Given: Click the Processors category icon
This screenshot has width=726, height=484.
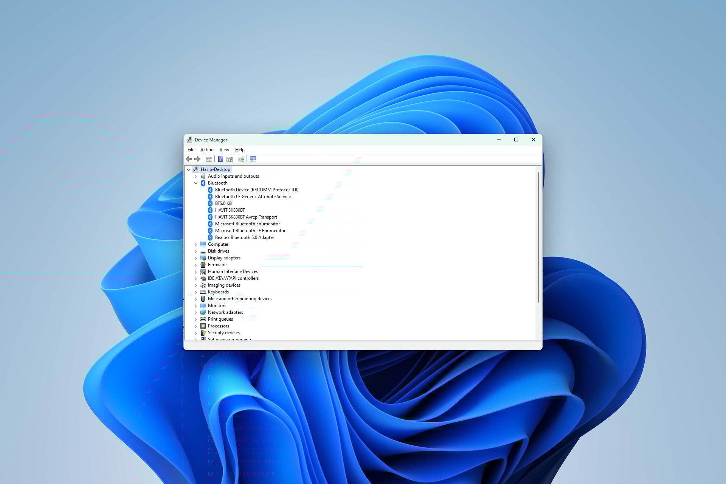Looking at the screenshot, I should click(x=203, y=326).
